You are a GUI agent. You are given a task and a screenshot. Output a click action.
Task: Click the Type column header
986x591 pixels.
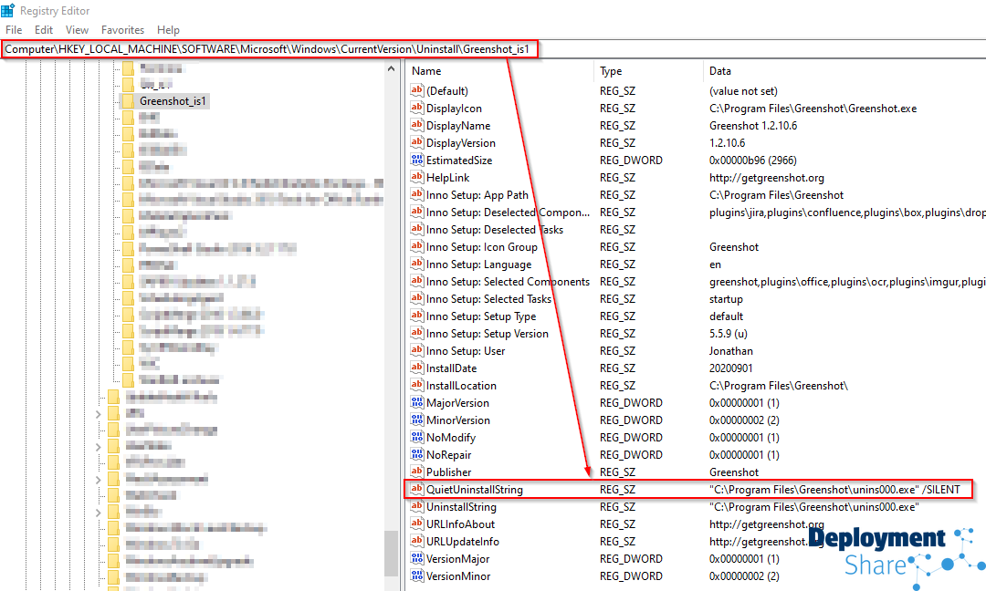point(611,71)
